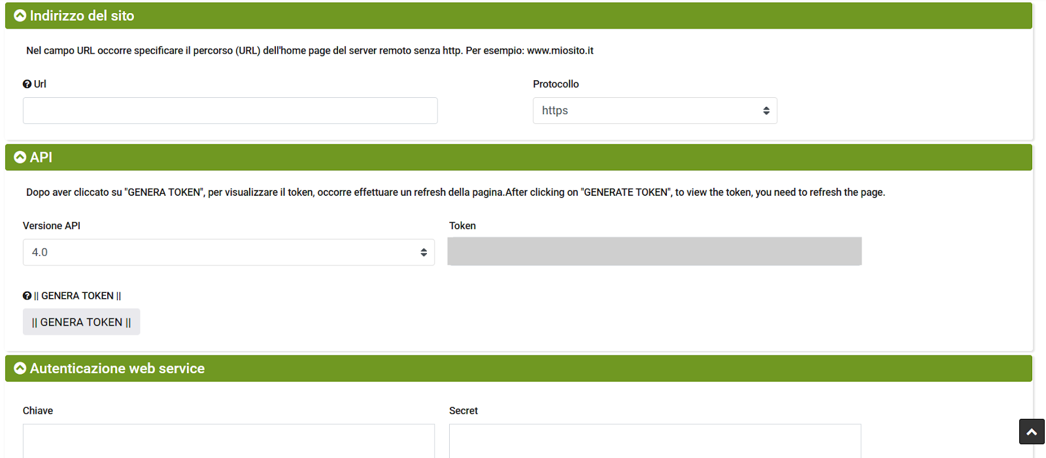The height and width of the screenshot is (458, 1046).
Task: Click the Protocollo field label
Action: tap(556, 84)
